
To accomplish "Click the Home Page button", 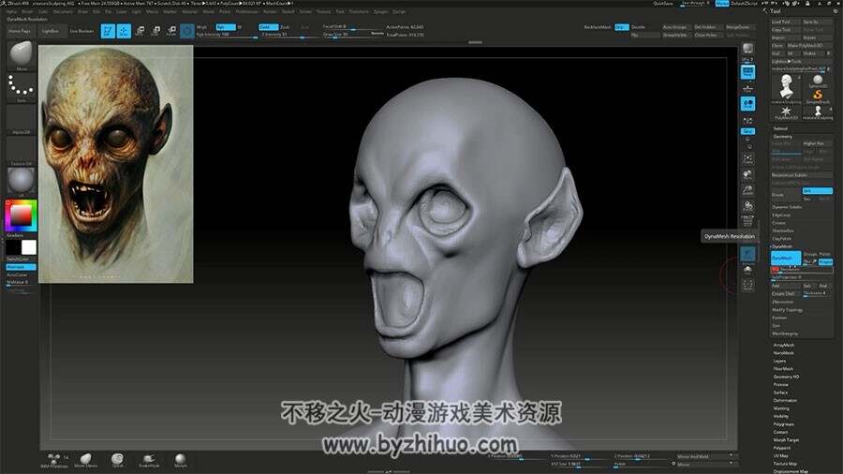I will point(20,31).
